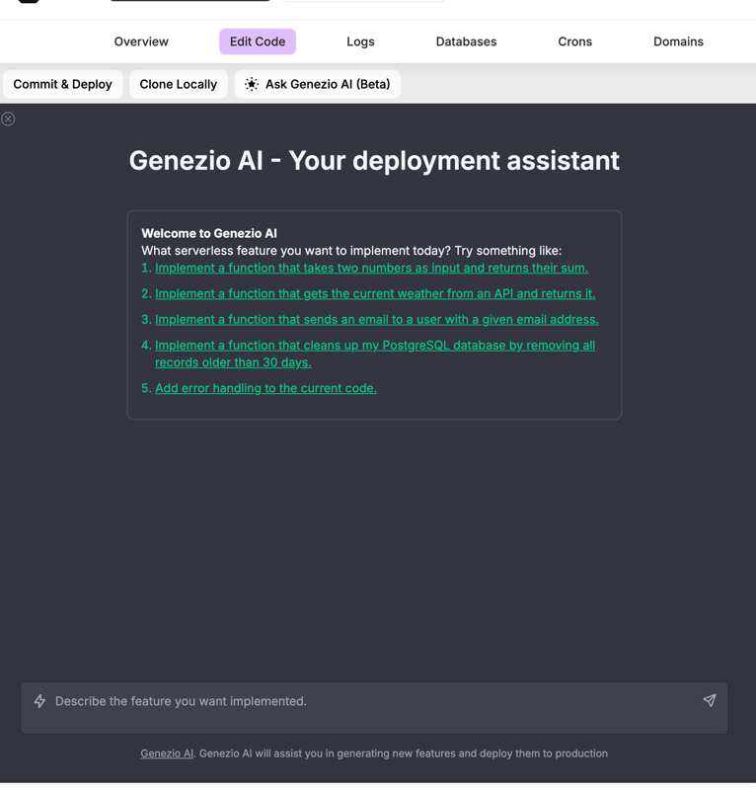
Task: Click the feature description input field
Action: (x=375, y=701)
